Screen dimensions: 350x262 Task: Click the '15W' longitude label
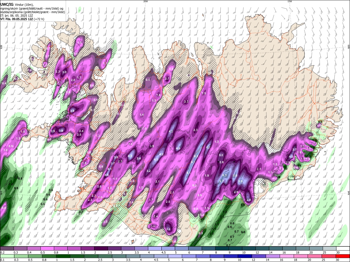point(290,1)
